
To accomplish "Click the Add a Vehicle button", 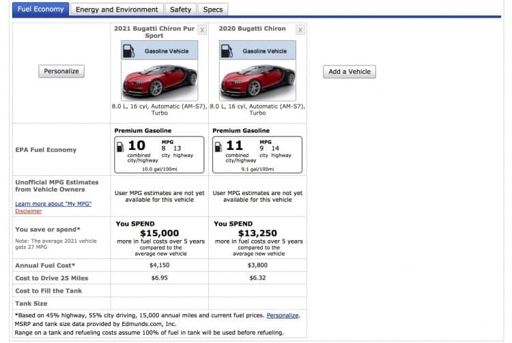I will pos(350,72).
